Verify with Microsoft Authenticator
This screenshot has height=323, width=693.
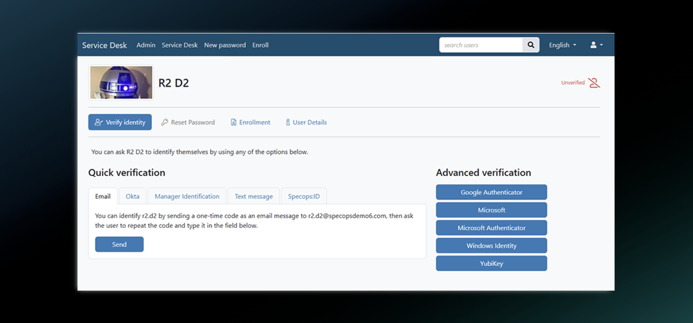491,228
